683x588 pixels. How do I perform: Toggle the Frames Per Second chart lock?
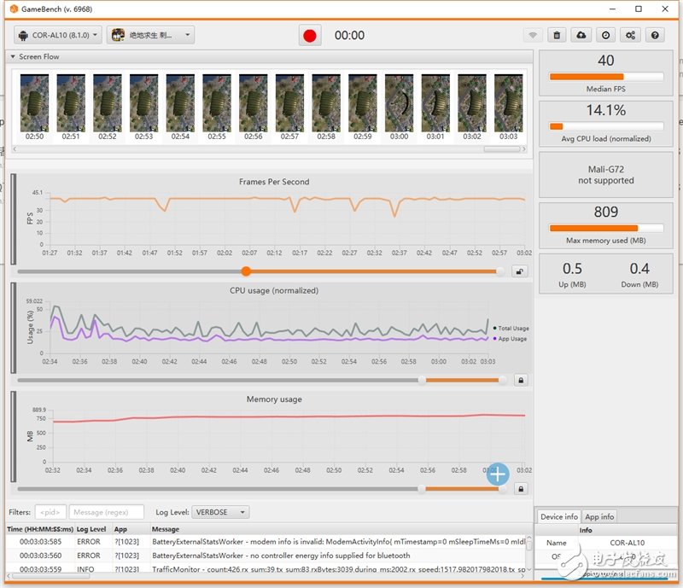point(519,271)
